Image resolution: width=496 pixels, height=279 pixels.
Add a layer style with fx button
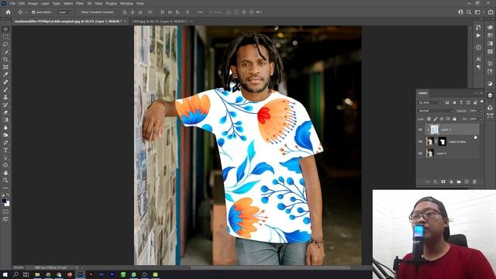[436, 182]
